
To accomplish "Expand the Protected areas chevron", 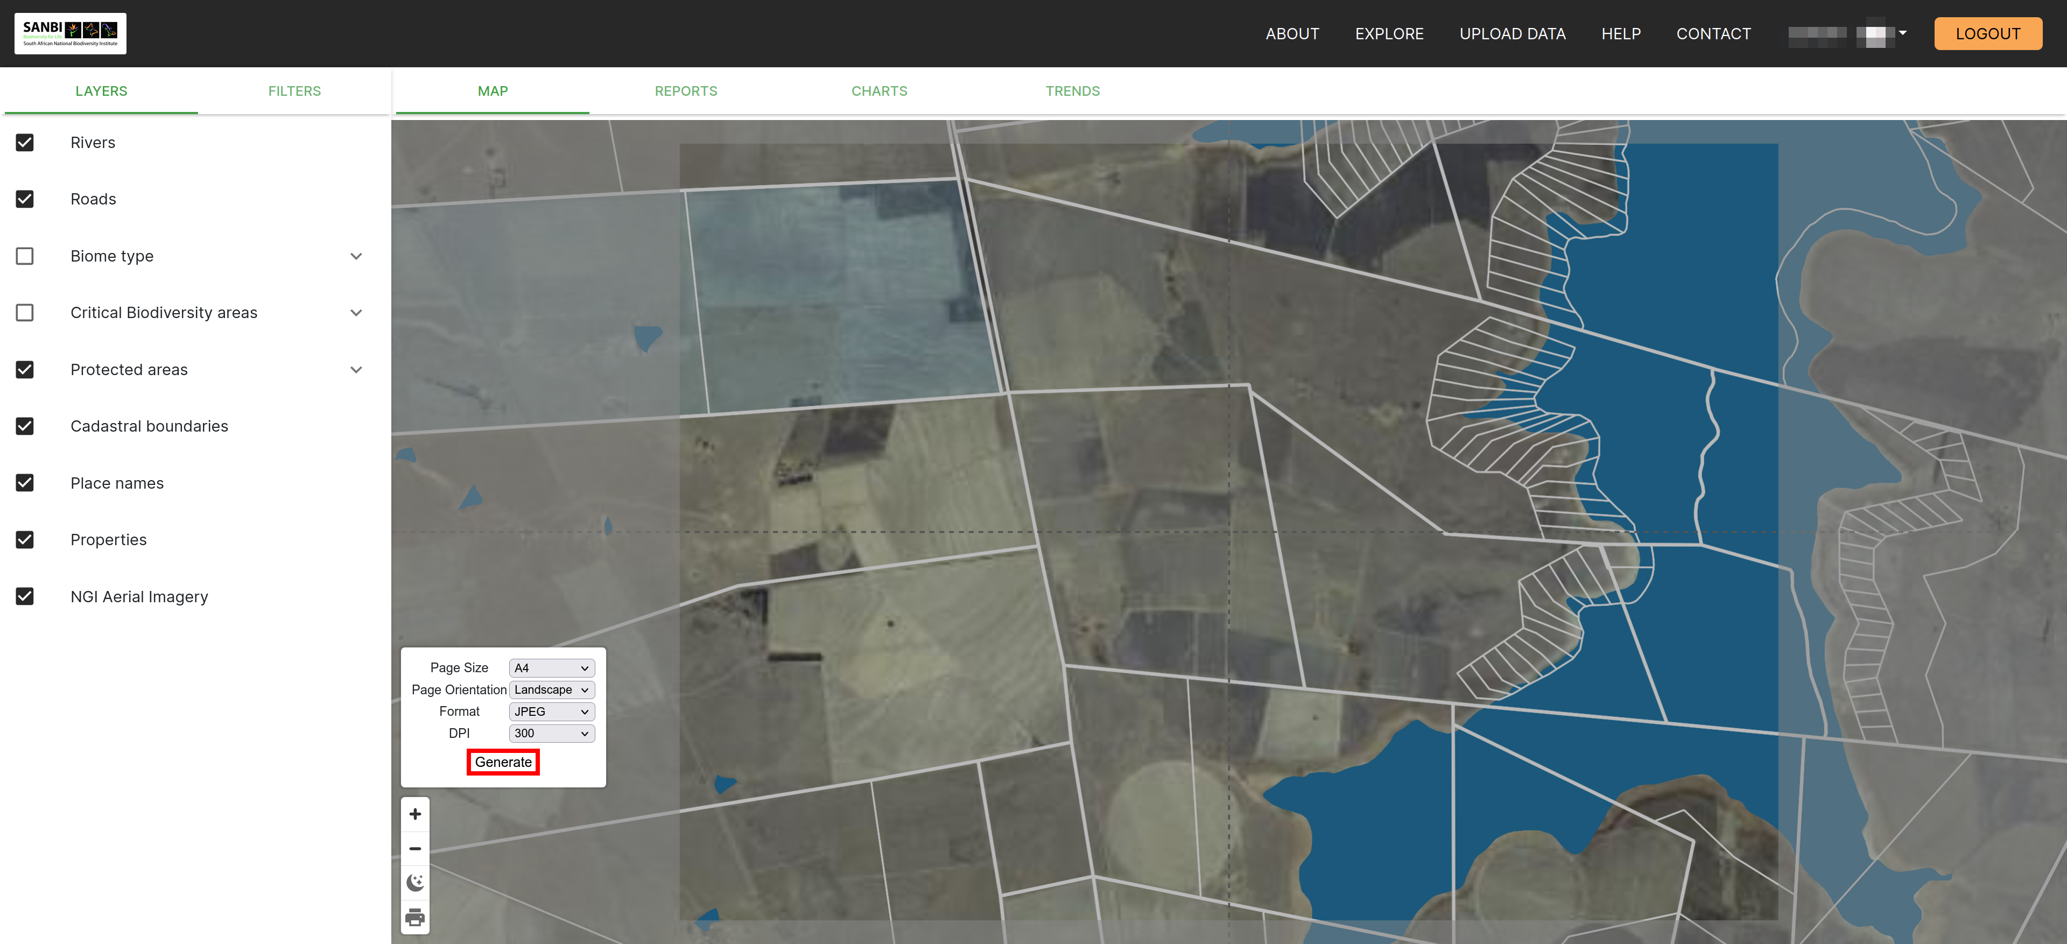I will [x=356, y=370].
